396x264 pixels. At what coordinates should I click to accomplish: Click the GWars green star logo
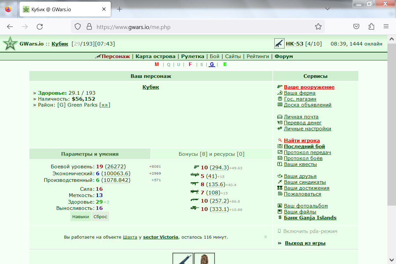tap(10, 44)
